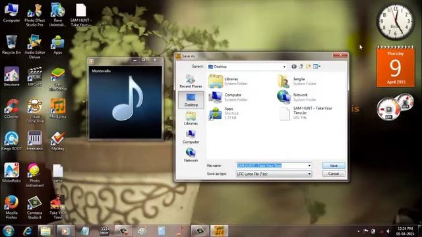Select Computer in the places bar

[191, 137]
